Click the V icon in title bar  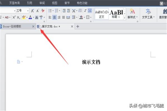(x=161, y=4)
